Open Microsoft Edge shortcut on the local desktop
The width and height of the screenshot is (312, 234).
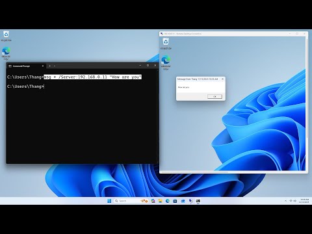click(x=6, y=53)
